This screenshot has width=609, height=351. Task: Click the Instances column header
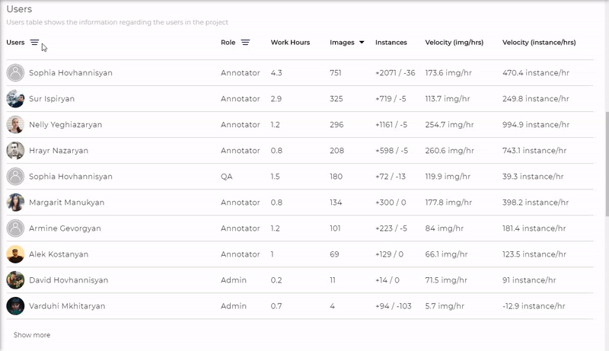pyautogui.click(x=391, y=43)
